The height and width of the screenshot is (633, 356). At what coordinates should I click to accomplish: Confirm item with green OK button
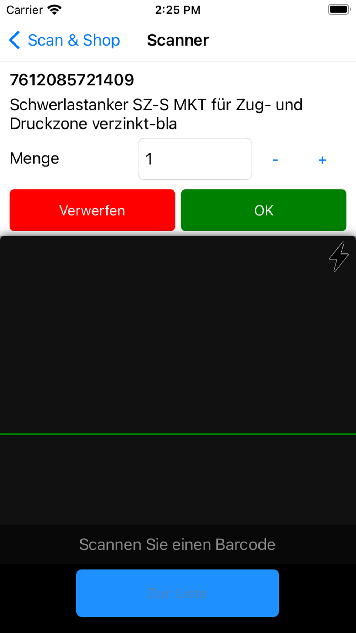tap(263, 210)
